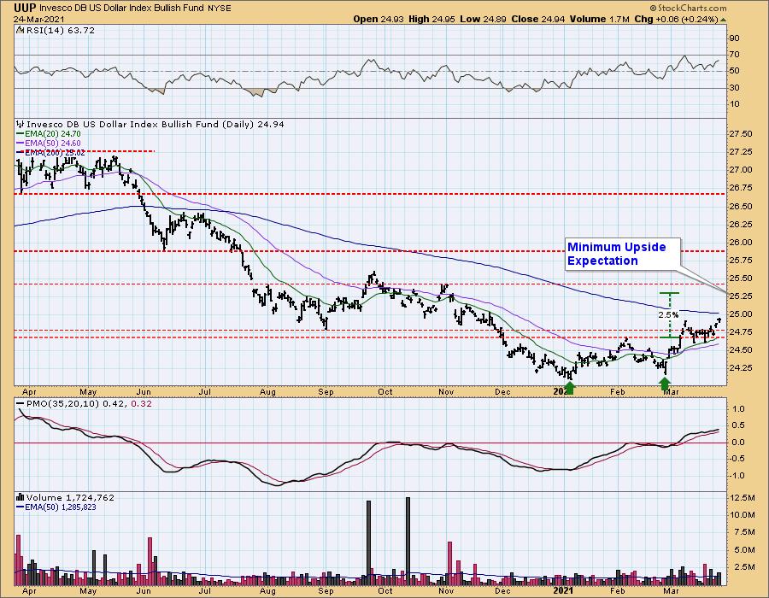Click the green arrow under March low
The height and width of the screenshot is (598, 769).
pos(665,385)
